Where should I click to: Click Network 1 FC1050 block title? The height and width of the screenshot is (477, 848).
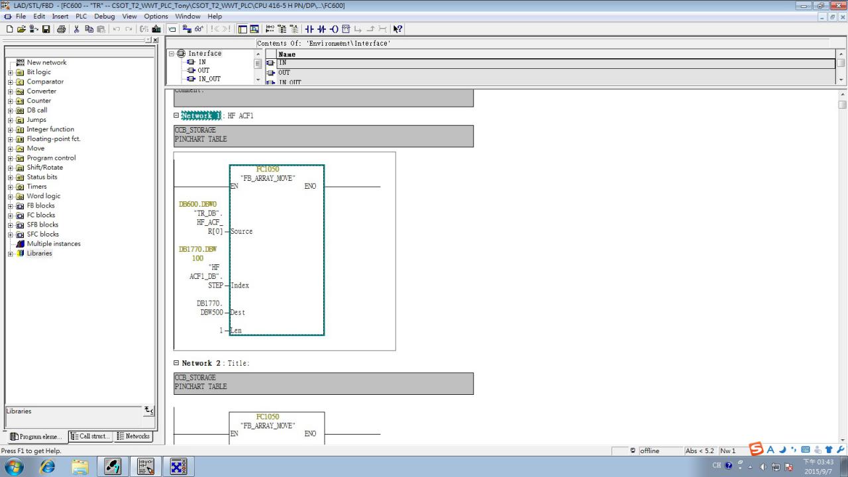click(268, 170)
